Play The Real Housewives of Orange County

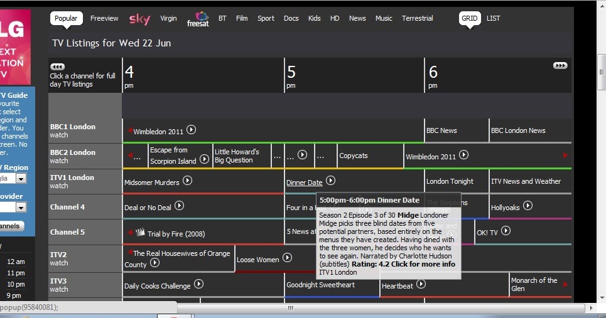coord(154,263)
